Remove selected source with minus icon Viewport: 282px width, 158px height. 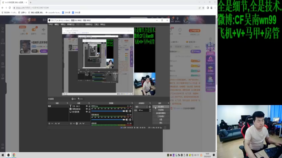point(74,124)
